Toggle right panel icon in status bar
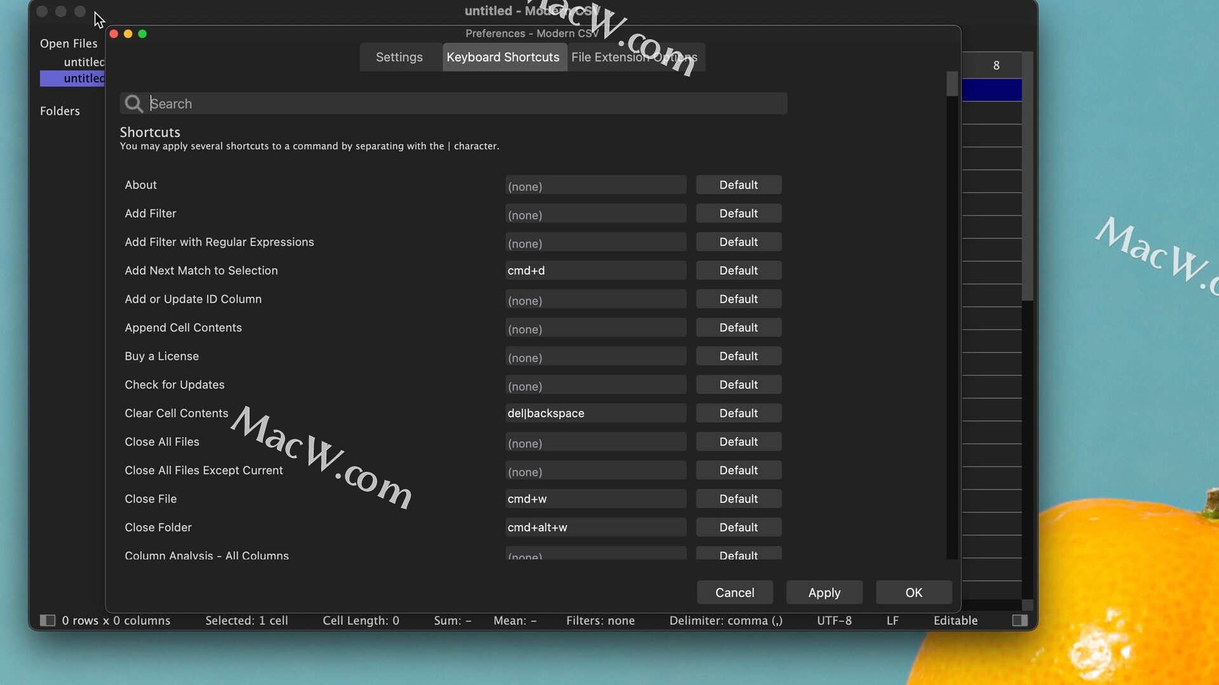This screenshot has width=1219, height=685. click(1020, 620)
